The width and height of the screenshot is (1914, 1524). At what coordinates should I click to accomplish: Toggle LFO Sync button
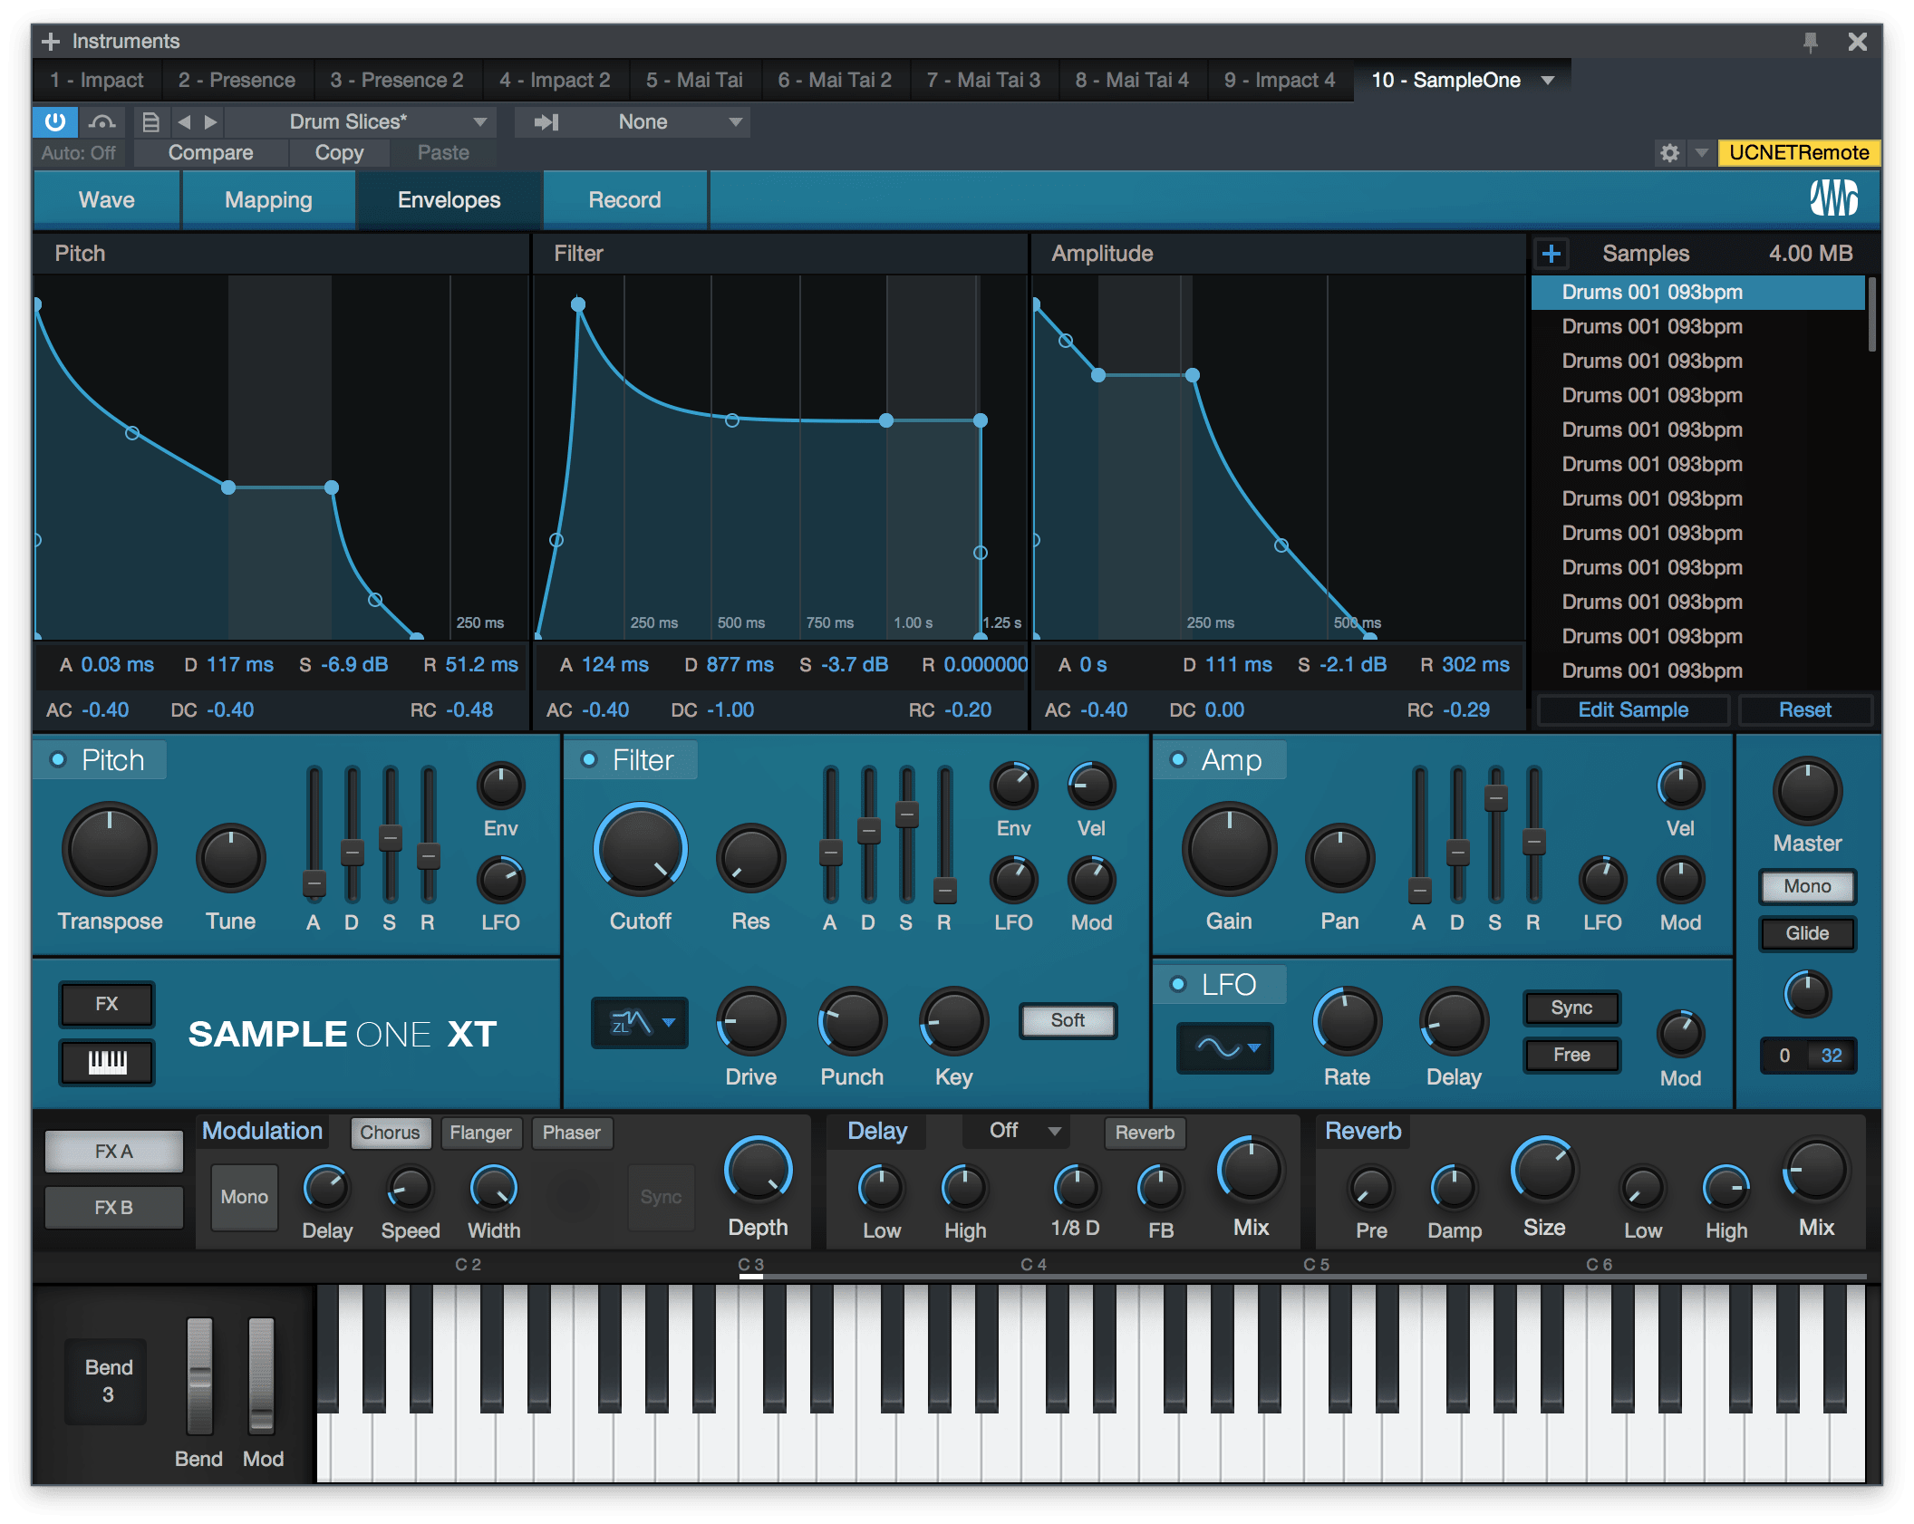(1571, 1008)
